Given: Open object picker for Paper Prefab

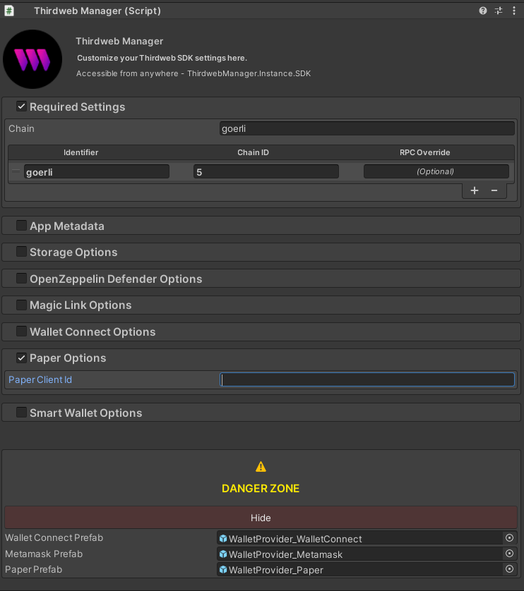Looking at the screenshot, I should 509,568.
